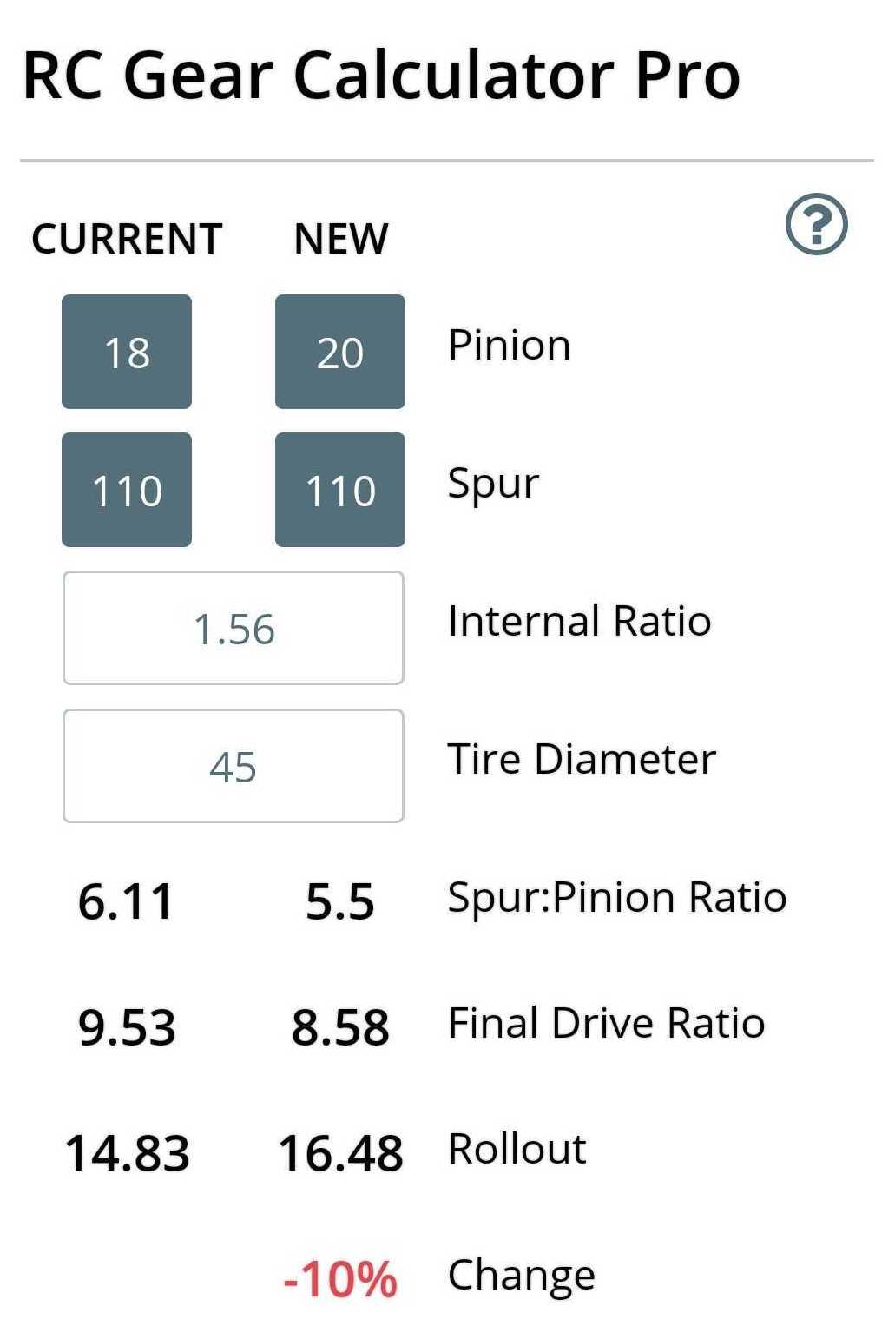Click the current Spur:Pinion Ratio 6.11
The image size is (895, 1326).
[x=126, y=900]
